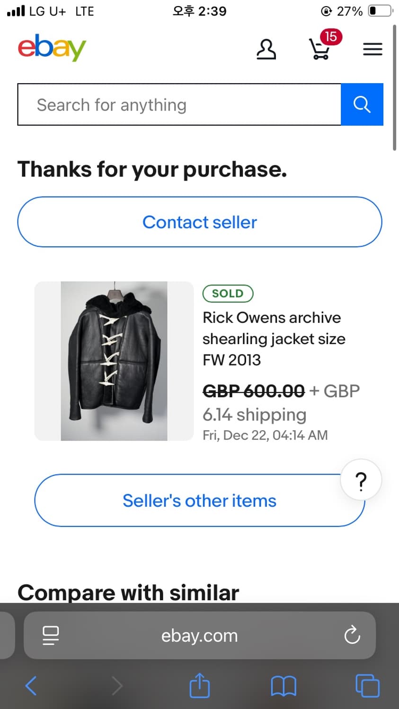Open the hamburger navigation menu
Viewport: 399px width, 709px height.
(x=372, y=49)
